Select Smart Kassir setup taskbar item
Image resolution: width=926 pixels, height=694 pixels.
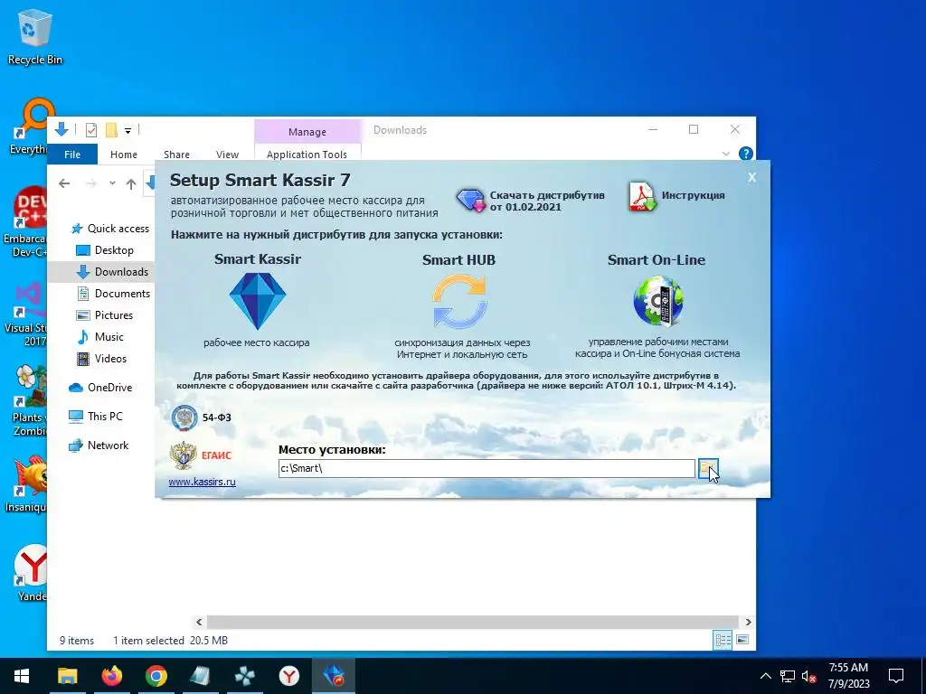coord(333,676)
